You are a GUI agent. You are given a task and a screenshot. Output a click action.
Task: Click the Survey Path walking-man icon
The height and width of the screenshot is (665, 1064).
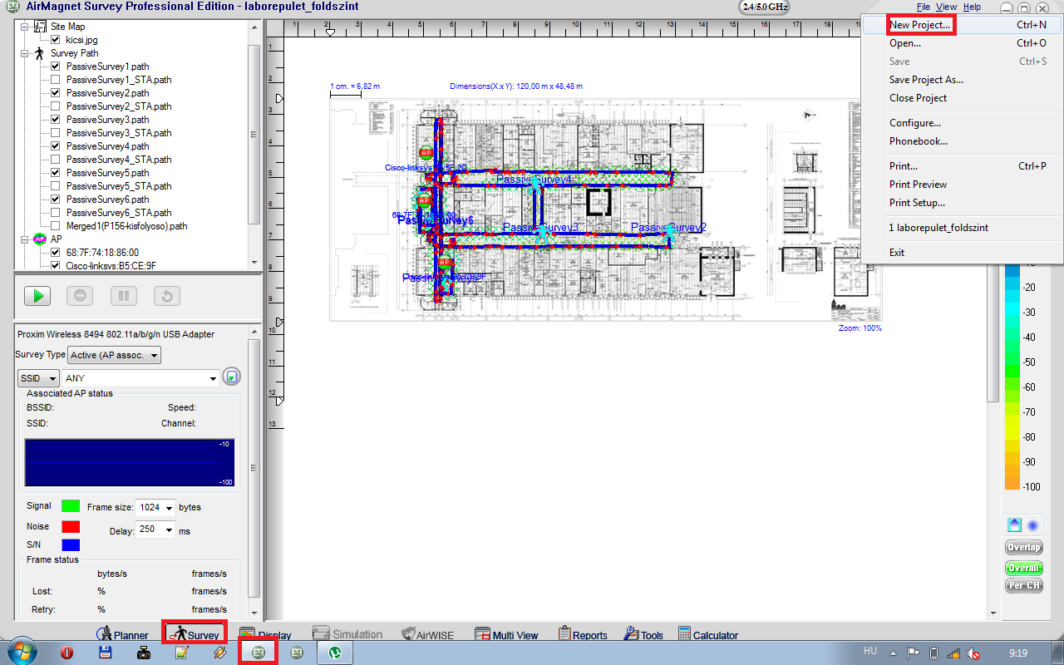coord(40,53)
